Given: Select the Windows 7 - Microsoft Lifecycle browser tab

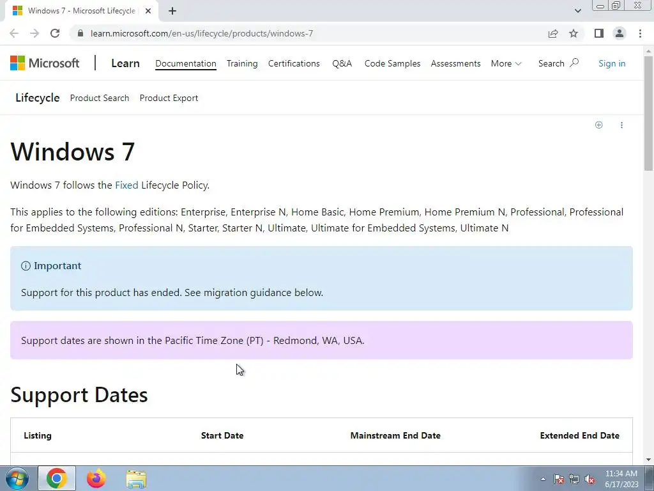Looking at the screenshot, I should [81, 11].
